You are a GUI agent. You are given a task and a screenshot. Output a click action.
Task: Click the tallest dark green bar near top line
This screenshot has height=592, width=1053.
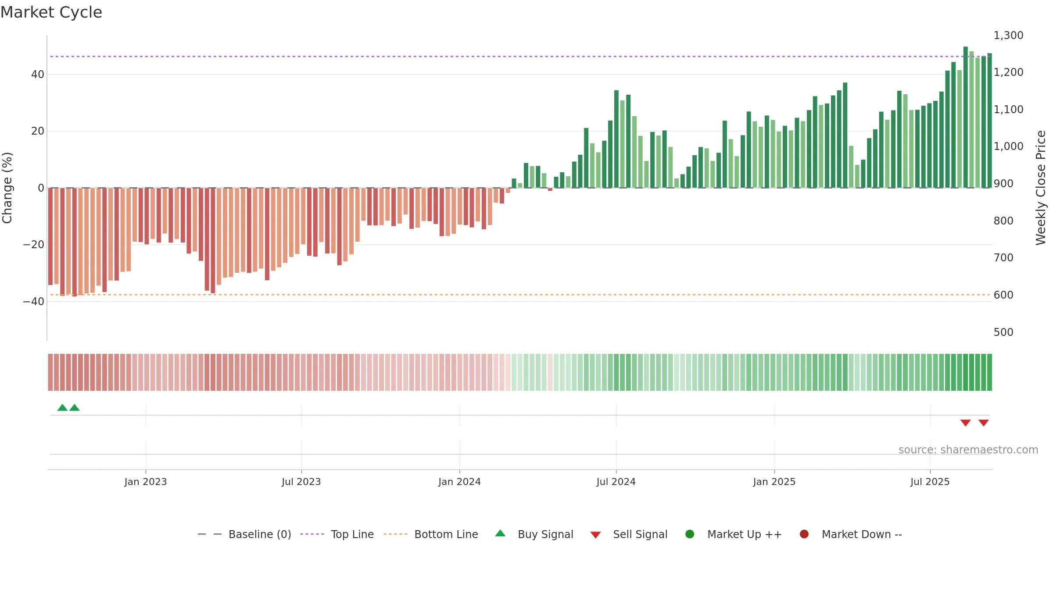966,117
